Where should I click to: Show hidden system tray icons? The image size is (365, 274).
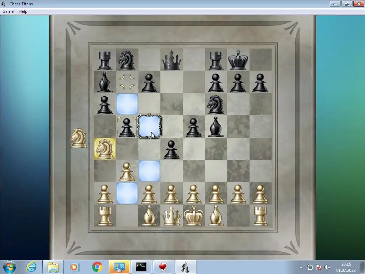[x=301, y=267]
